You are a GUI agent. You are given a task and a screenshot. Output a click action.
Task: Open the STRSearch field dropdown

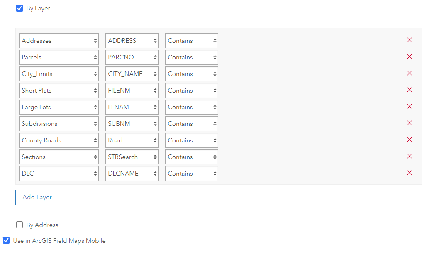click(x=132, y=157)
